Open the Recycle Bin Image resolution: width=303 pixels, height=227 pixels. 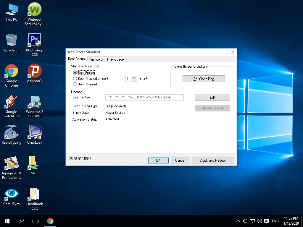tap(12, 43)
